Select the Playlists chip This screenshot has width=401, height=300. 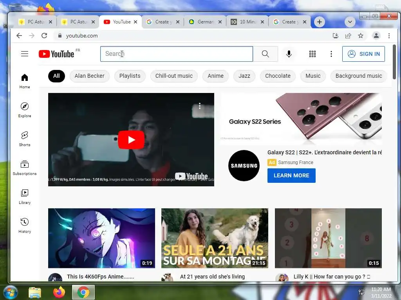coord(130,76)
